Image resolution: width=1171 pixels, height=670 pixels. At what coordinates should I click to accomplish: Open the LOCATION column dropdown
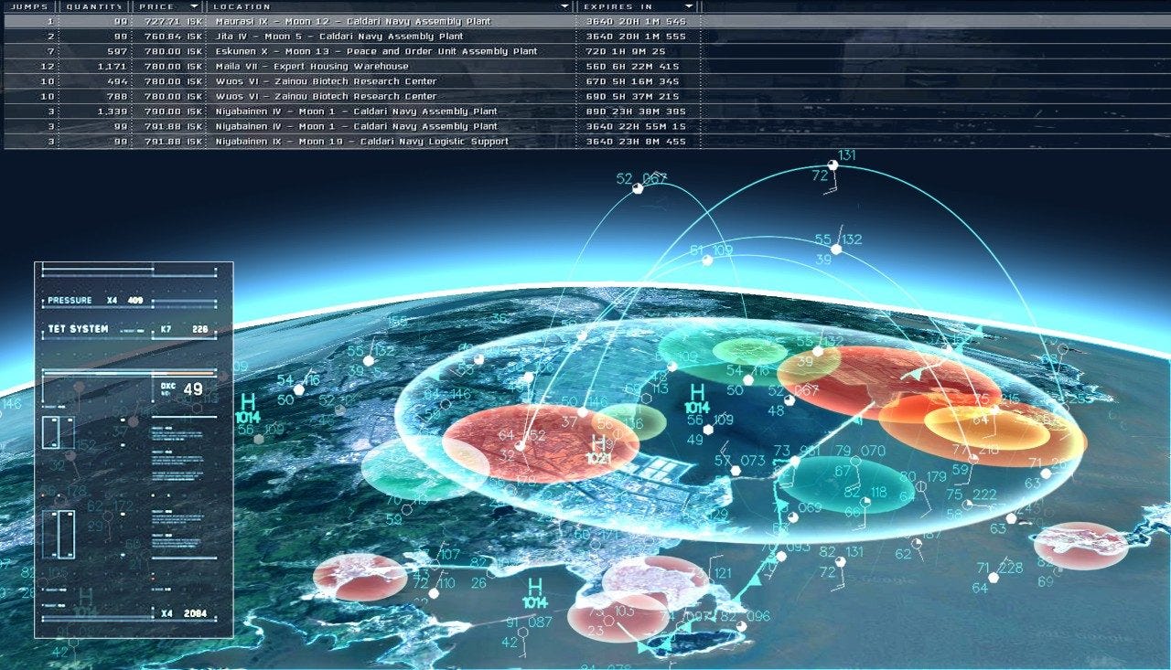tap(562, 6)
